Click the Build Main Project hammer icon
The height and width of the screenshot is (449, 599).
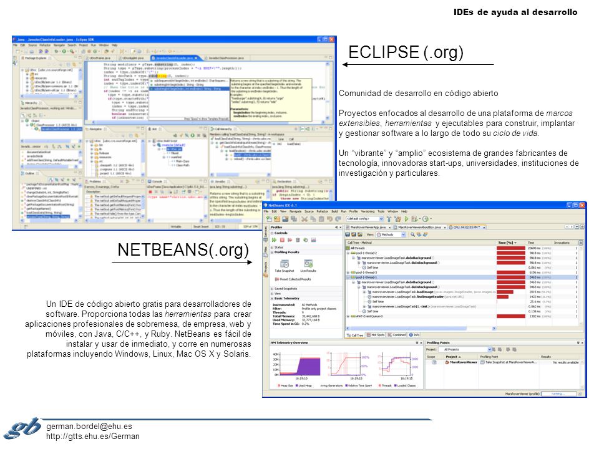pos(389,219)
